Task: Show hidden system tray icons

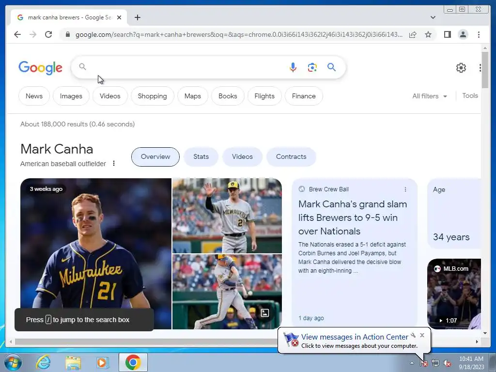Action: coord(412,363)
